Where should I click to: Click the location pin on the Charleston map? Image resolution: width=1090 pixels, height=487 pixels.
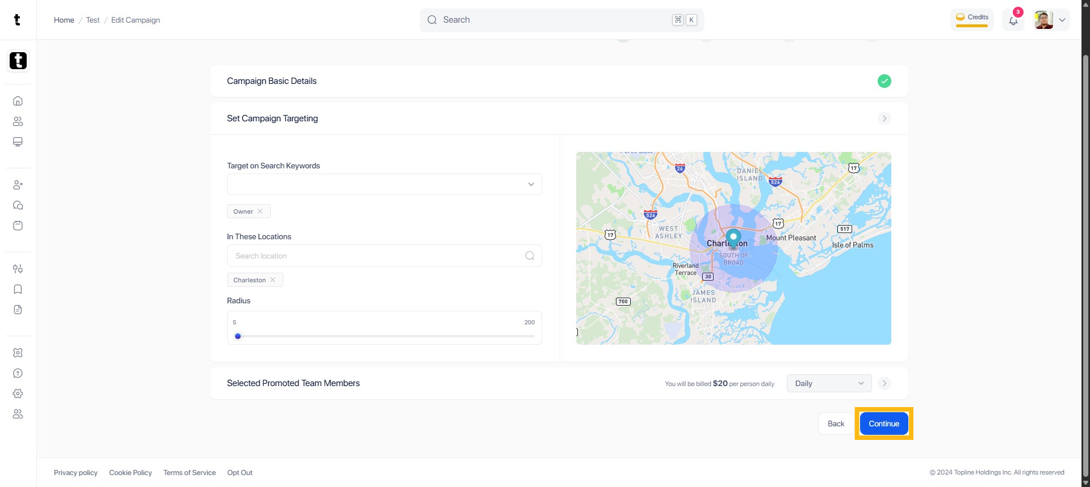tap(733, 239)
